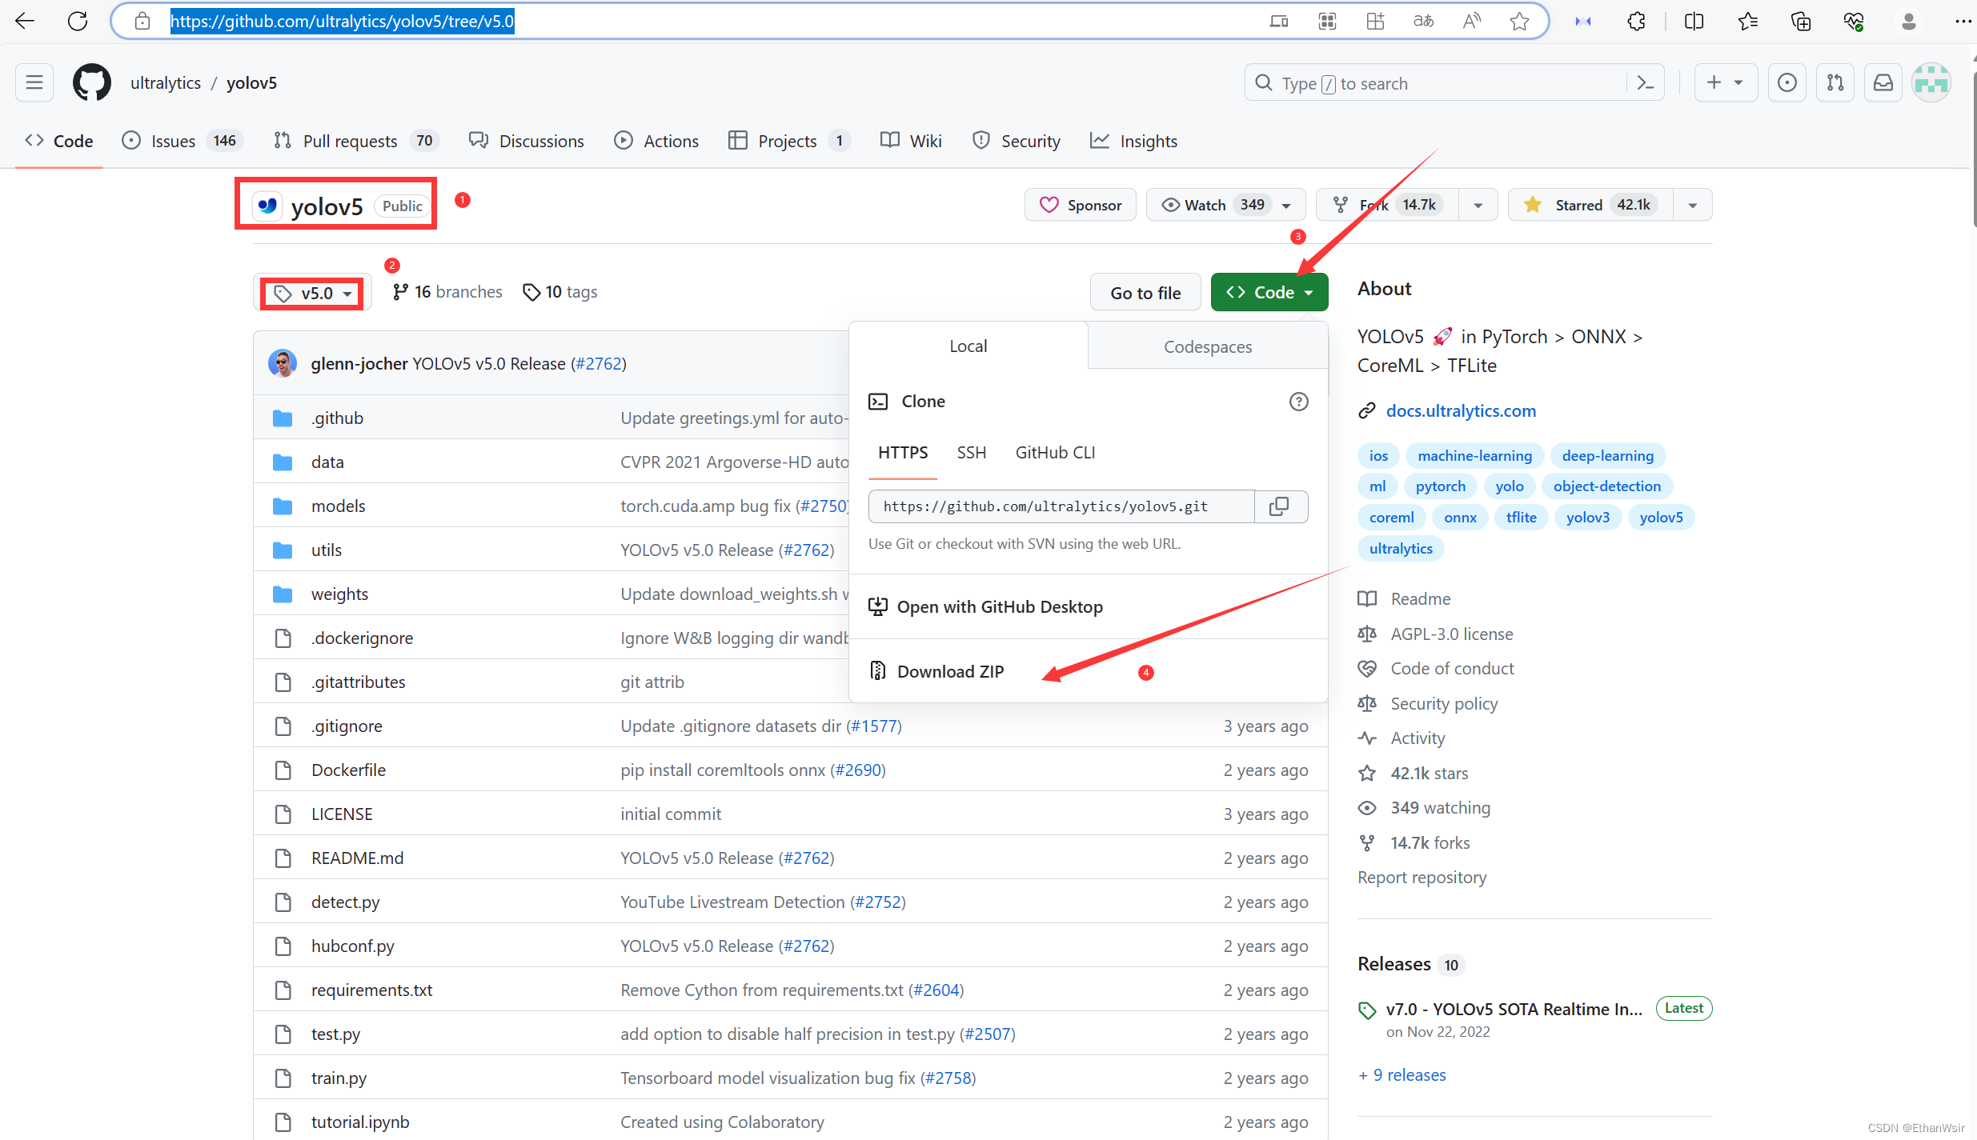Image resolution: width=1977 pixels, height=1140 pixels.
Task: Select the HTTPS clone option
Action: 903,452
